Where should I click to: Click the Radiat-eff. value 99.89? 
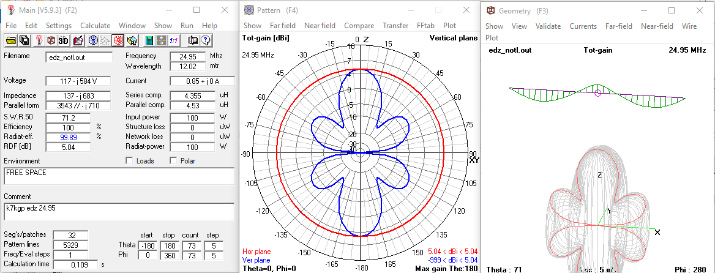click(68, 137)
